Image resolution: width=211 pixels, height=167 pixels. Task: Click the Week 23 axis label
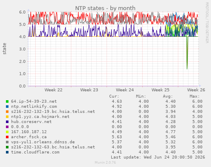click(x=89, y=90)
